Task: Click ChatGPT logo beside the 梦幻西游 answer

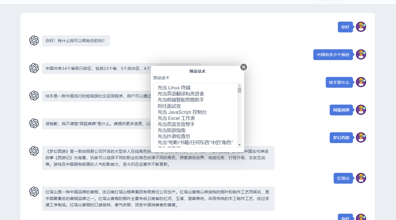Action: point(34,151)
